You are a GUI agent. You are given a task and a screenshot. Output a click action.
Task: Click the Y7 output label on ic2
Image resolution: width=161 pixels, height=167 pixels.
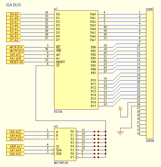(x=72, y=157)
